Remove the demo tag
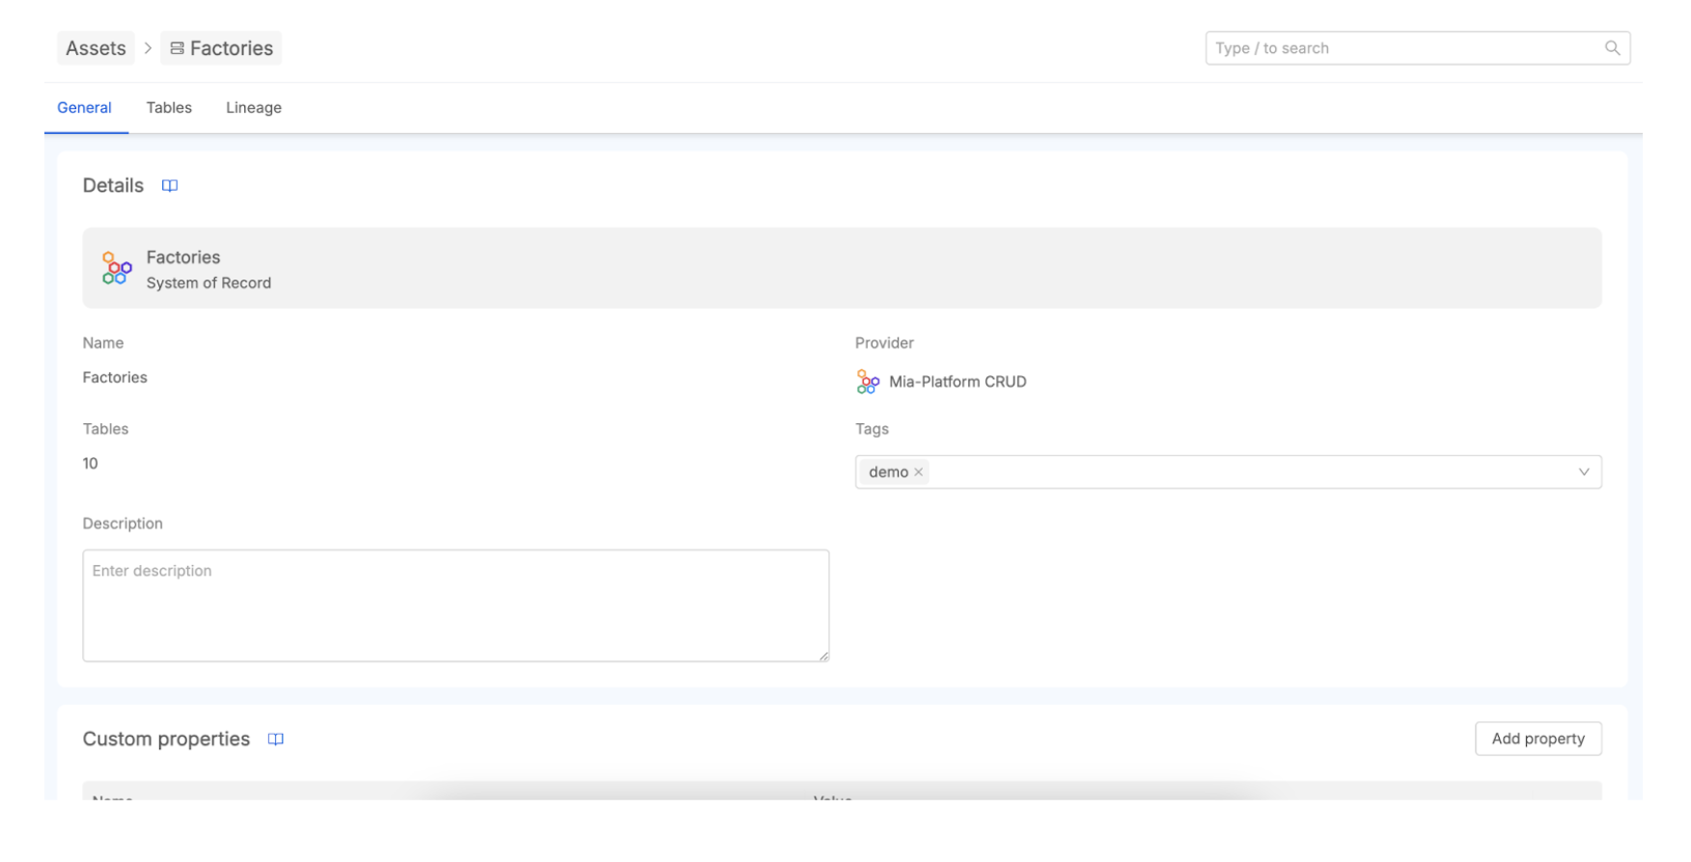 [x=919, y=472]
